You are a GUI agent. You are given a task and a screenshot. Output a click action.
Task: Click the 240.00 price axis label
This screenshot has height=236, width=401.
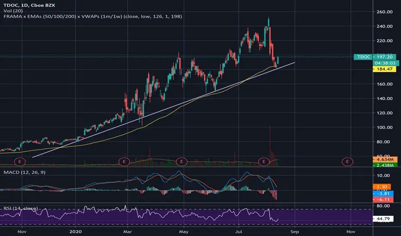point(384,26)
